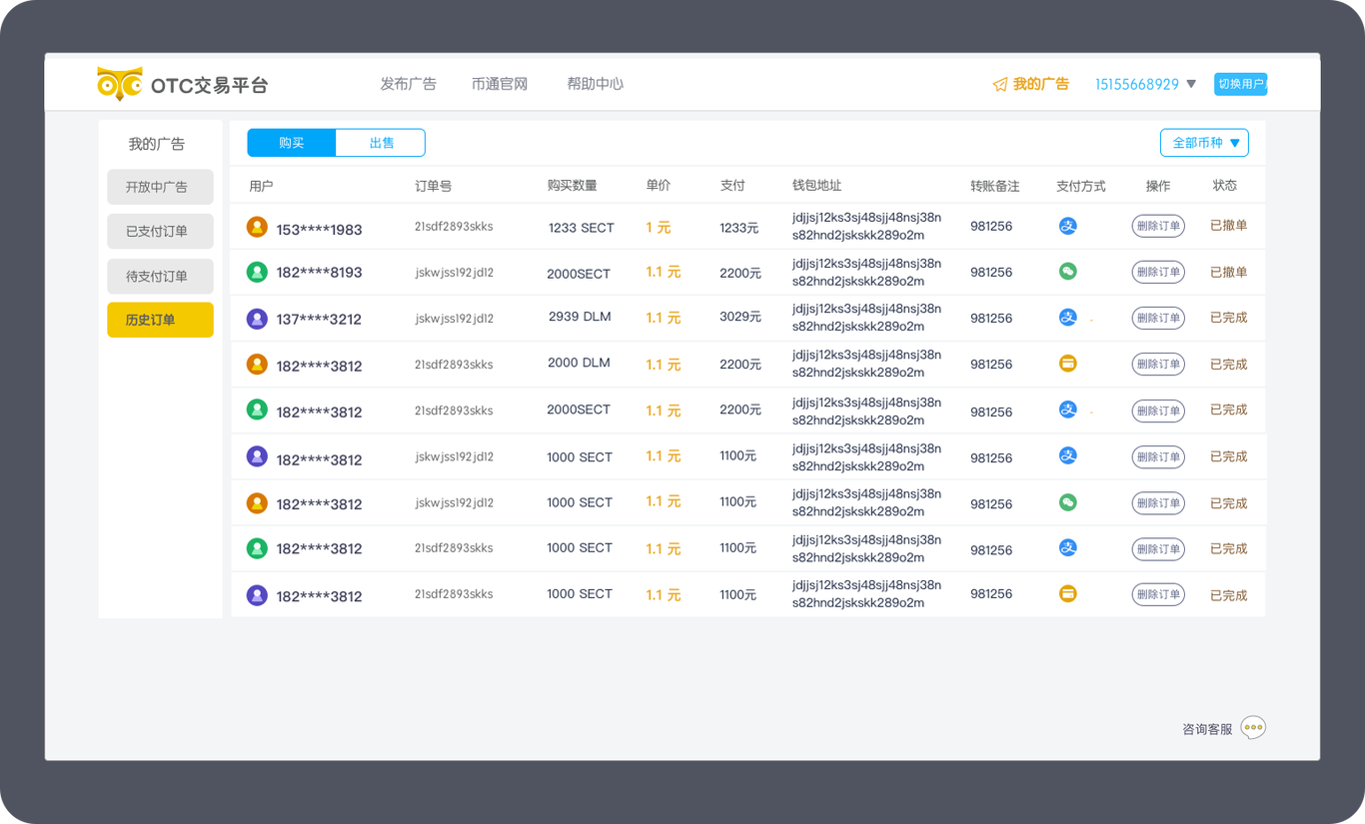Open 待支付订单 in the sidebar
1365x824 pixels.
click(x=160, y=276)
